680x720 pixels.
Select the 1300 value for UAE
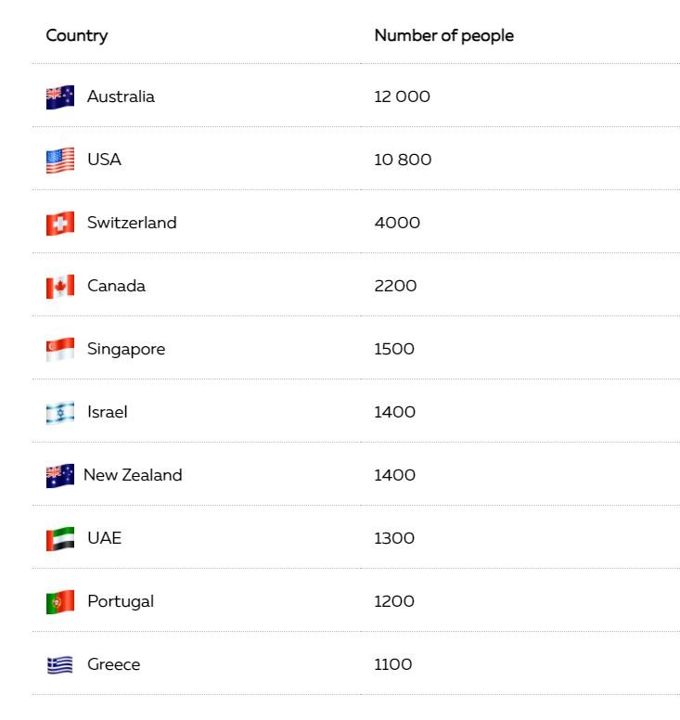tap(394, 538)
